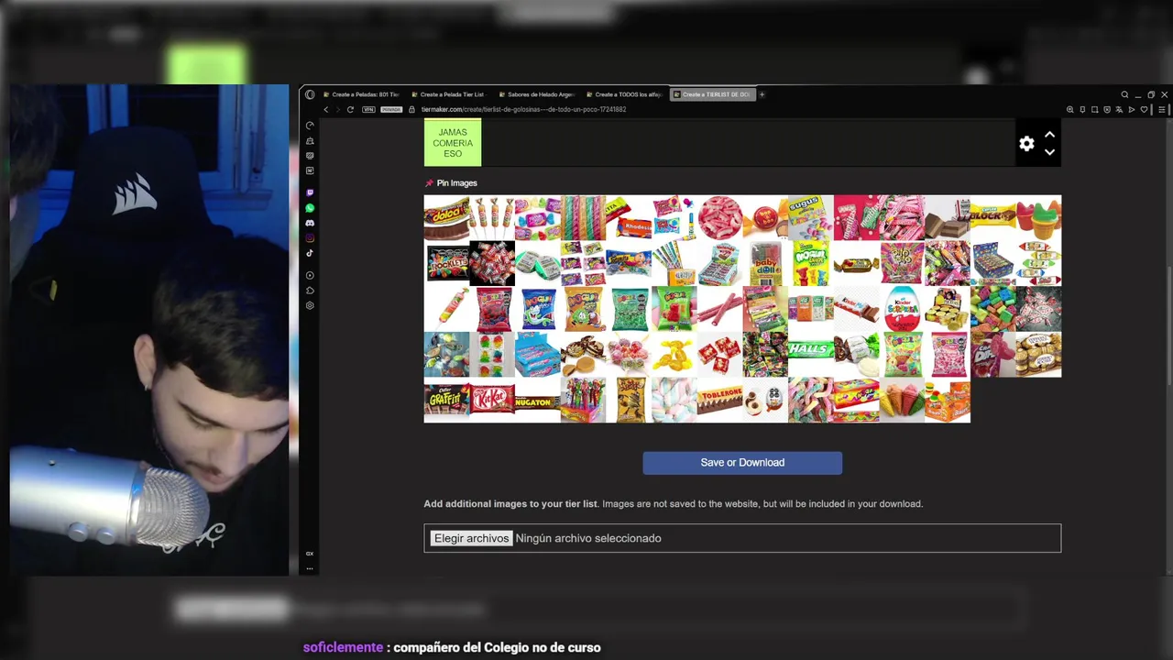Select the chocolate wafer cubes thumbnail

[948, 217]
